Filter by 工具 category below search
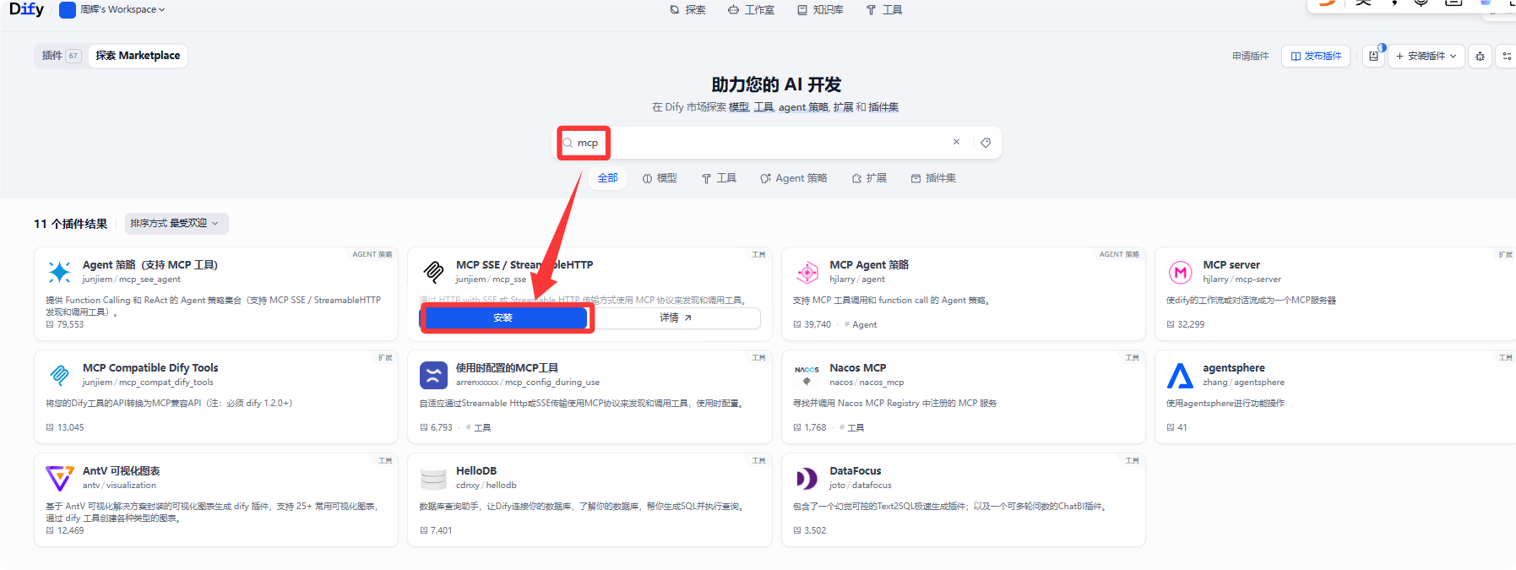The width and height of the screenshot is (1516, 570). pyautogui.click(x=719, y=178)
